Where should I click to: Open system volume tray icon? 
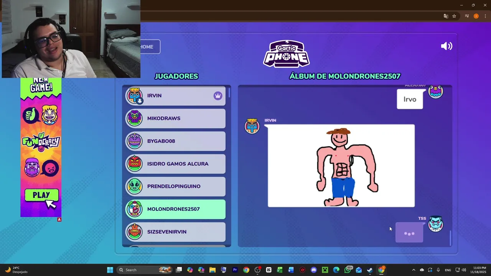pyautogui.click(x=464, y=270)
